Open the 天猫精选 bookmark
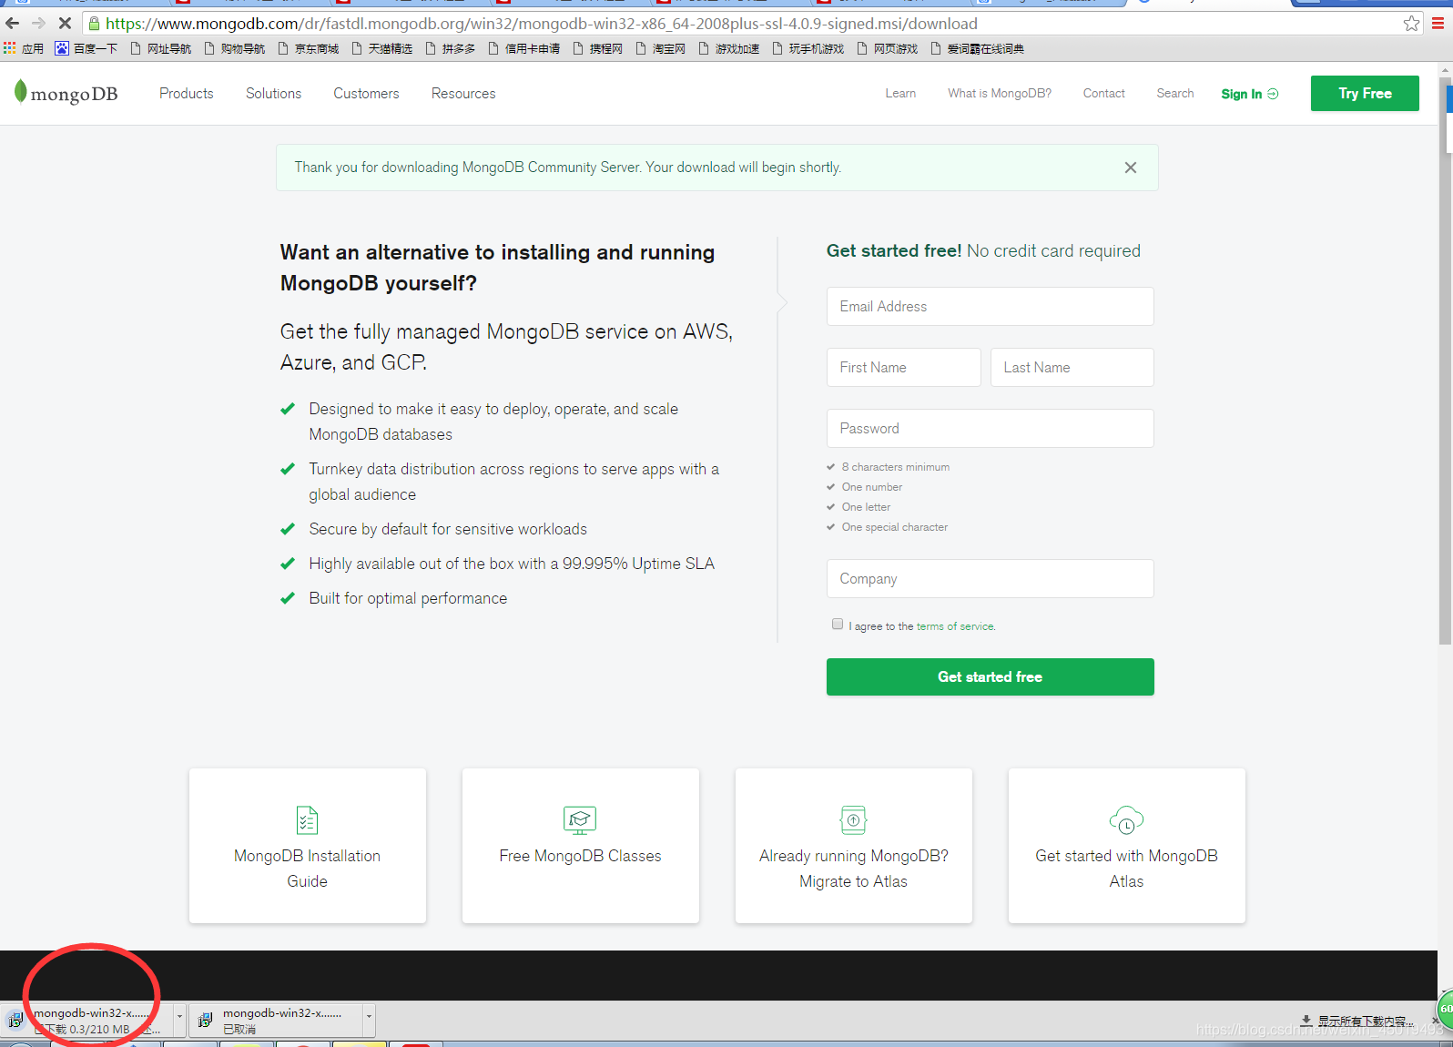 click(x=382, y=48)
